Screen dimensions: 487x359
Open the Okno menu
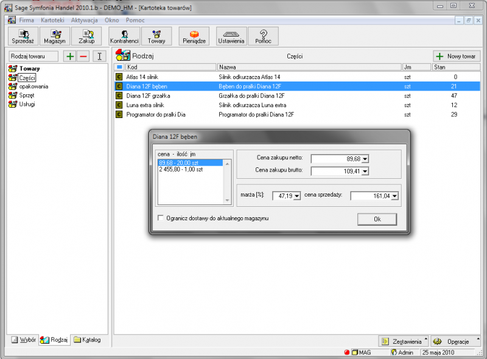pyautogui.click(x=112, y=20)
